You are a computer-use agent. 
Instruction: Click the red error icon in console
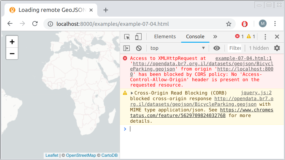(125, 58)
